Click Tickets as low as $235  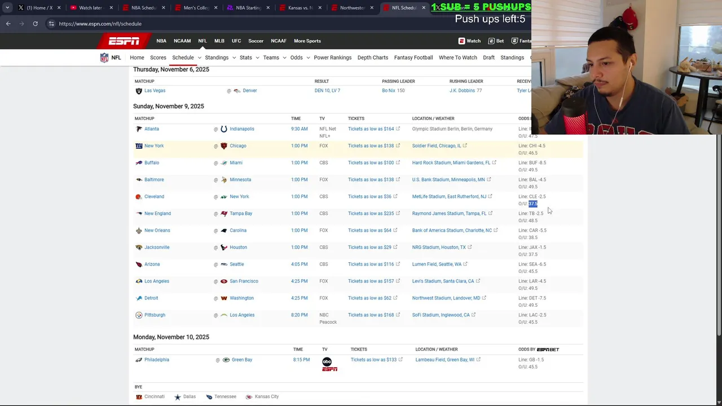click(x=371, y=214)
